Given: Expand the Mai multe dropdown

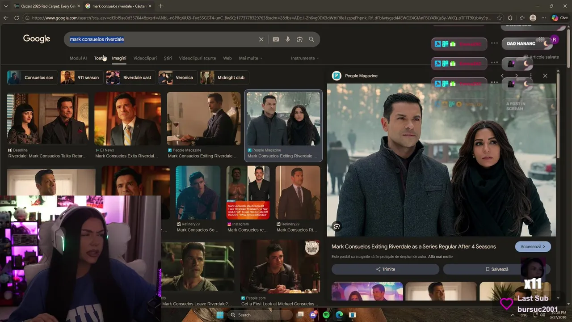Looking at the screenshot, I should click(x=251, y=58).
